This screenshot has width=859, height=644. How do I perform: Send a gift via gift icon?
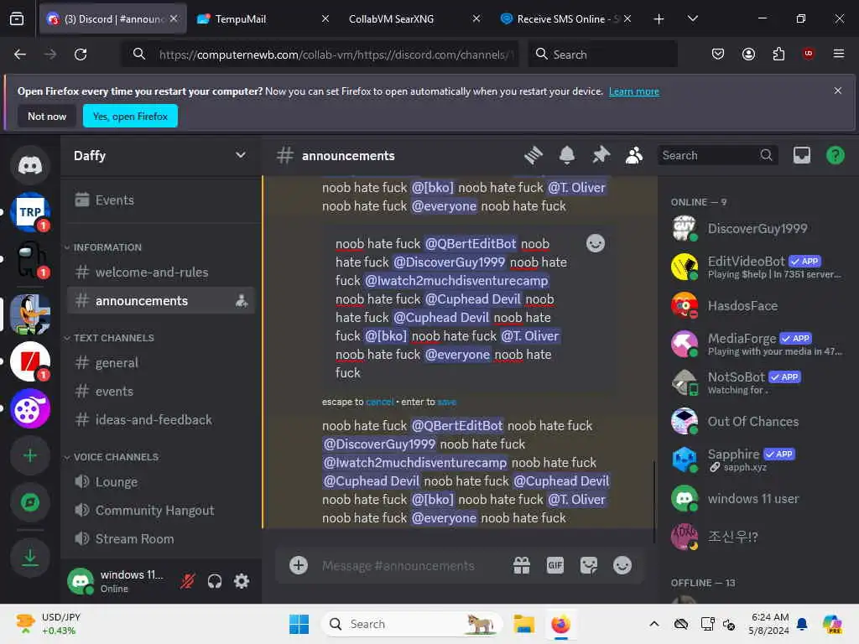[522, 565]
